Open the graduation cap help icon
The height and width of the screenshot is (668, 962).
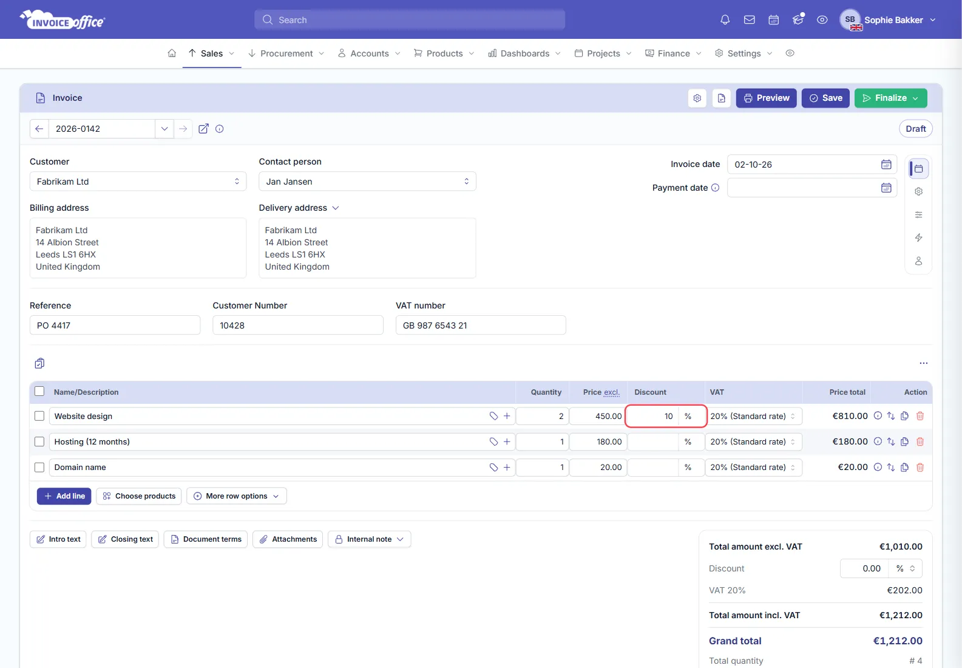[x=798, y=20]
